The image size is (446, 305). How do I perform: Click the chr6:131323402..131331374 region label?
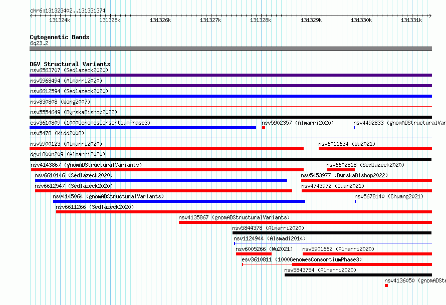[x=68, y=11]
